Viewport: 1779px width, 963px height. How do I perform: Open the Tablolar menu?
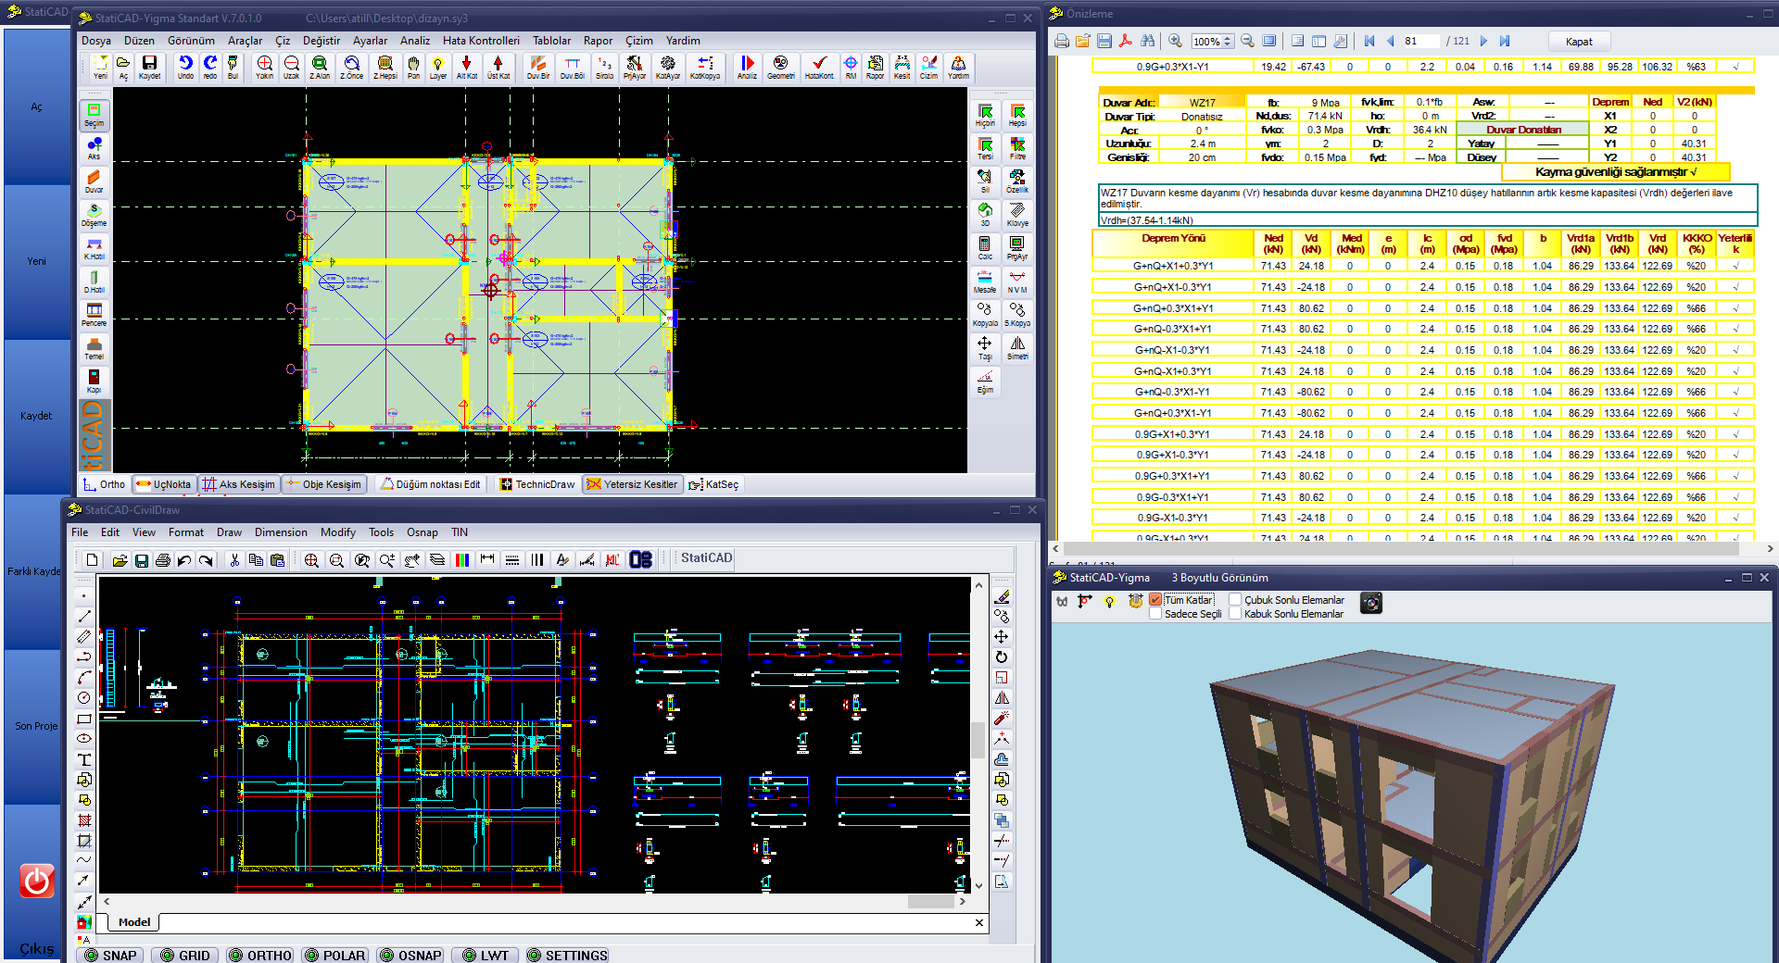tap(551, 41)
